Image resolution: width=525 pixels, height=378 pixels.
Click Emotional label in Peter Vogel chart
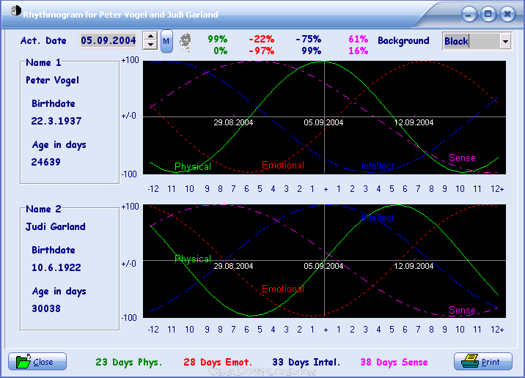click(283, 166)
